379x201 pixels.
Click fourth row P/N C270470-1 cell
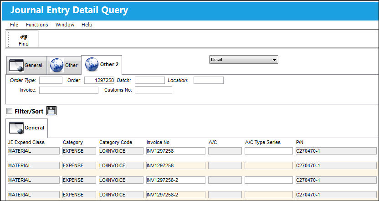point(336,195)
